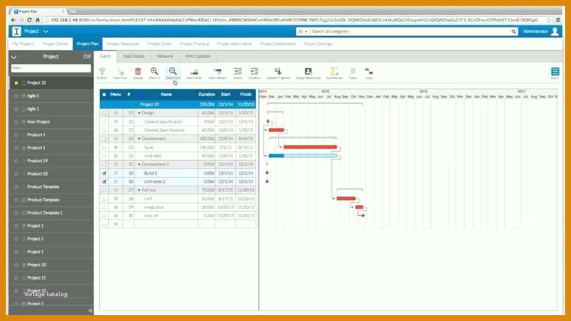571x321 pixels.
Task: Click the Name column header
Action: (x=166, y=95)
